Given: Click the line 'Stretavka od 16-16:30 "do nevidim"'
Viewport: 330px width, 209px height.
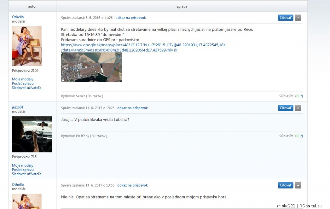Looking at the screenshot, I should click(92, 34).
